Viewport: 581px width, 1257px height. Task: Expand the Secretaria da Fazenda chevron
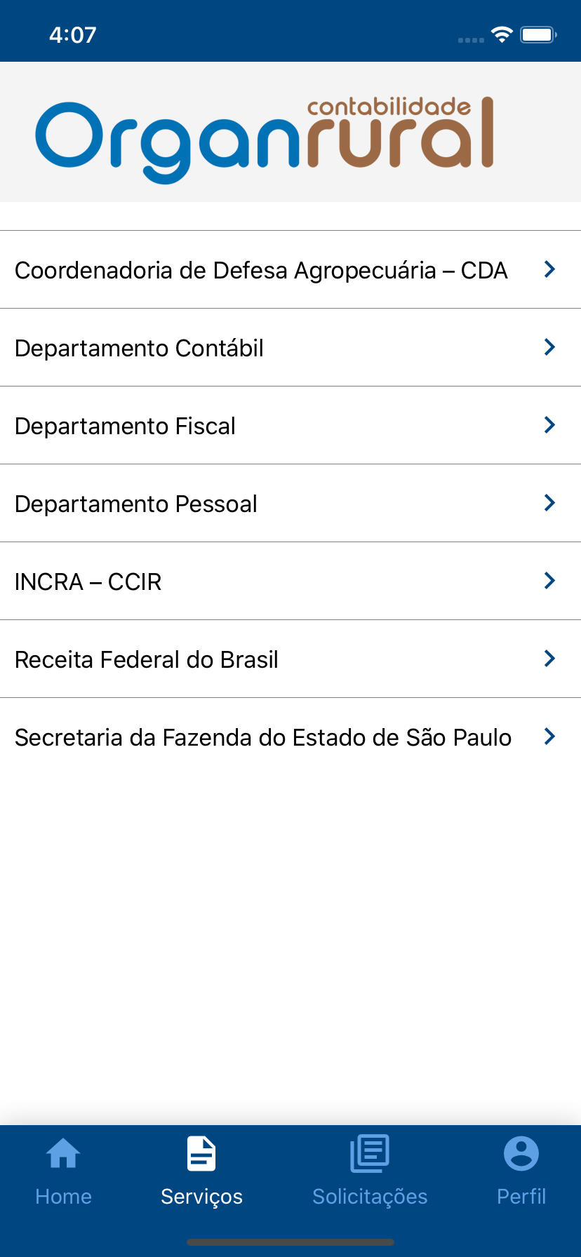point(550,737)
